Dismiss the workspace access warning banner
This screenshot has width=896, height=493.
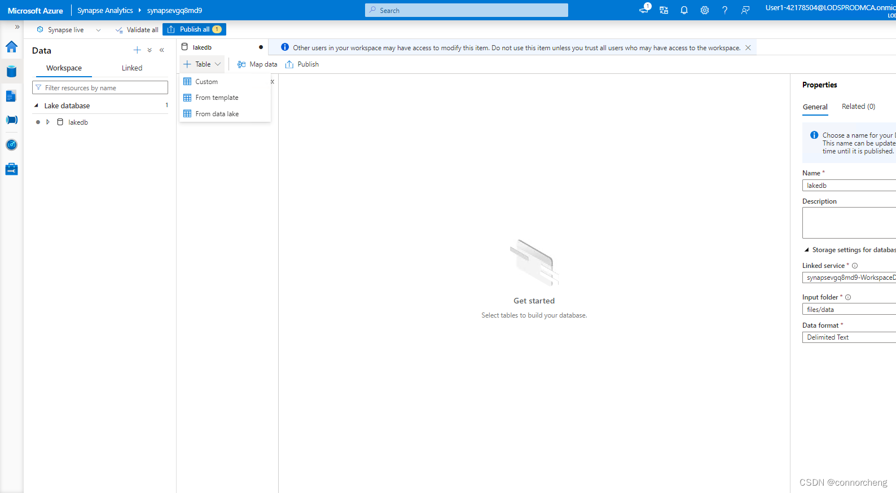coord(748,48)
